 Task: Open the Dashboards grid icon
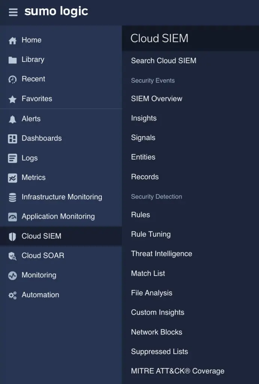(13, 139)
